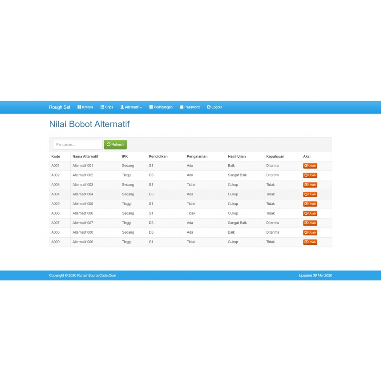Open the Kriteria menu item
The height and width of the screenshot is (381, 381).
pos(85,107)
